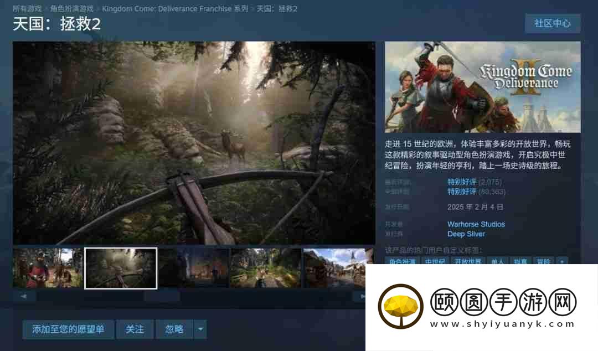Viewport: 598px width, 351px height.
Task: Click the 冒险 tag
Action: click(543, 261)
